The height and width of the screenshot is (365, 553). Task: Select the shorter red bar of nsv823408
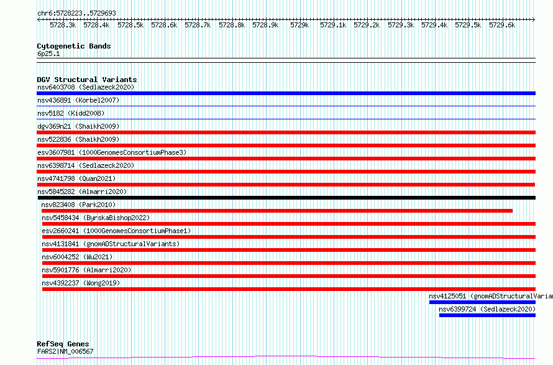277,211
